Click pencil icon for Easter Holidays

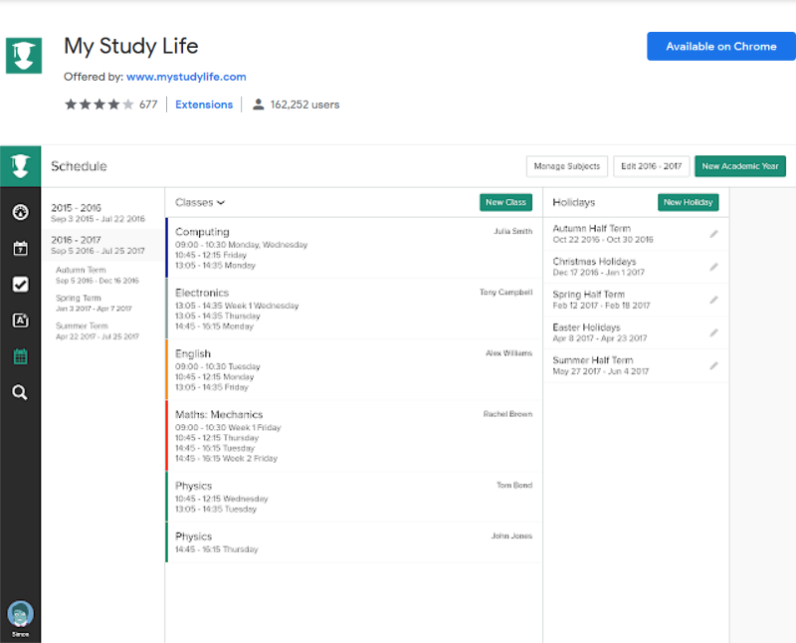coord(713,332)
